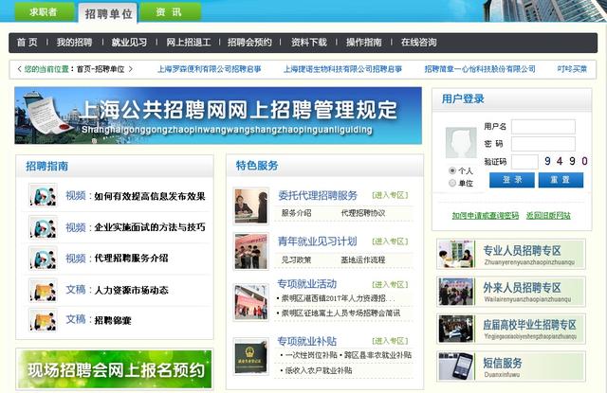This screenshot has width=607, height=393.
Task: Open 应届高校毕业生招聘专区 banner
Action: (x=511, y=329)
